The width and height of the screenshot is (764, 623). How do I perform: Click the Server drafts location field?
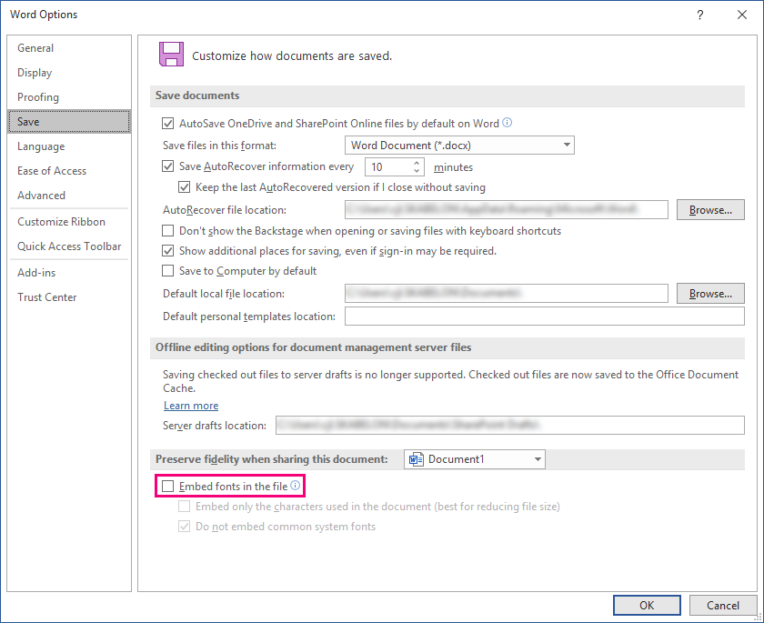tap(509, 425)
